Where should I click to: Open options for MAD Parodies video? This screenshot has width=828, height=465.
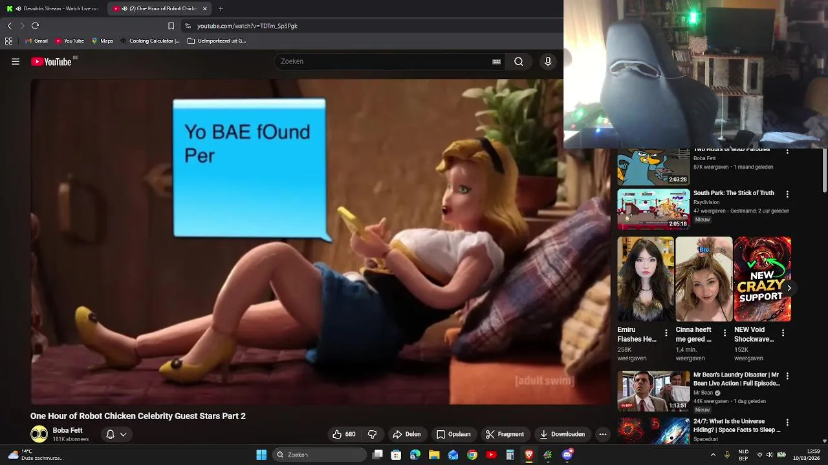[787, 150]
